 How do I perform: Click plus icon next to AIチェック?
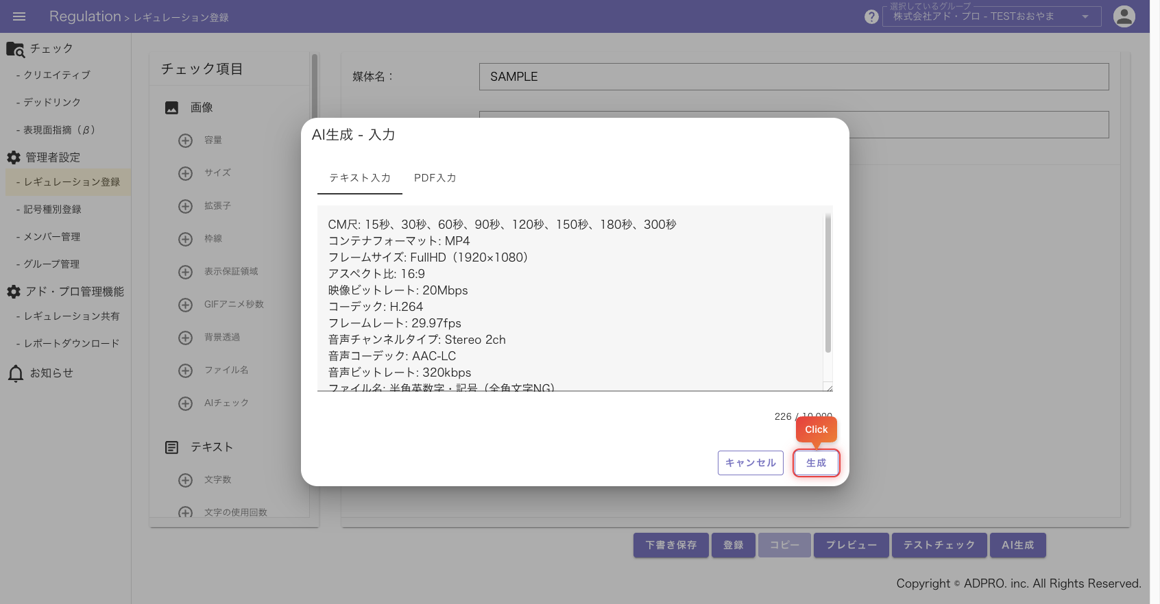[185, 403]
